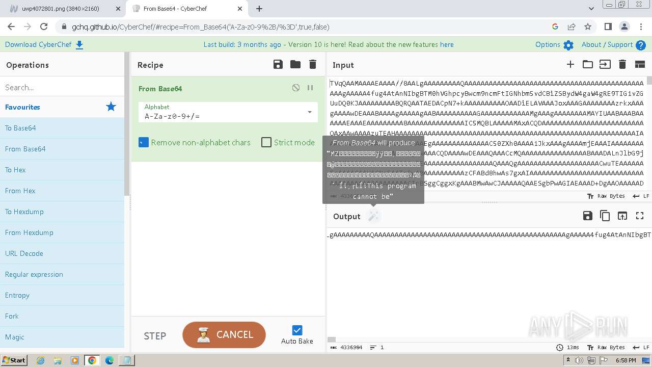The image size is (652, 367).
Task: Choose To Hex operation
Action: tap(62, 170)
